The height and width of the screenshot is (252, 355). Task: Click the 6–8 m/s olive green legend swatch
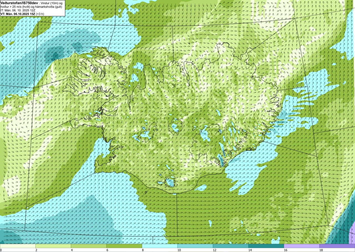pyautogui.click(x=124, y=246)
